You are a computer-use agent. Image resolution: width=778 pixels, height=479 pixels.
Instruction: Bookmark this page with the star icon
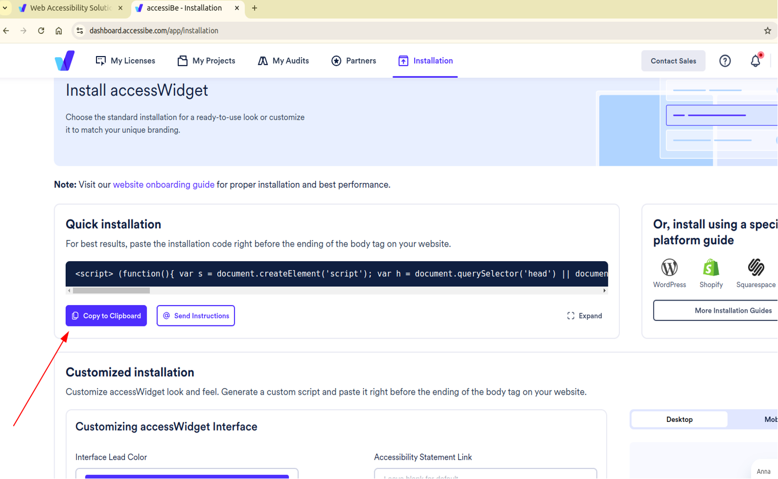(767, 31)
